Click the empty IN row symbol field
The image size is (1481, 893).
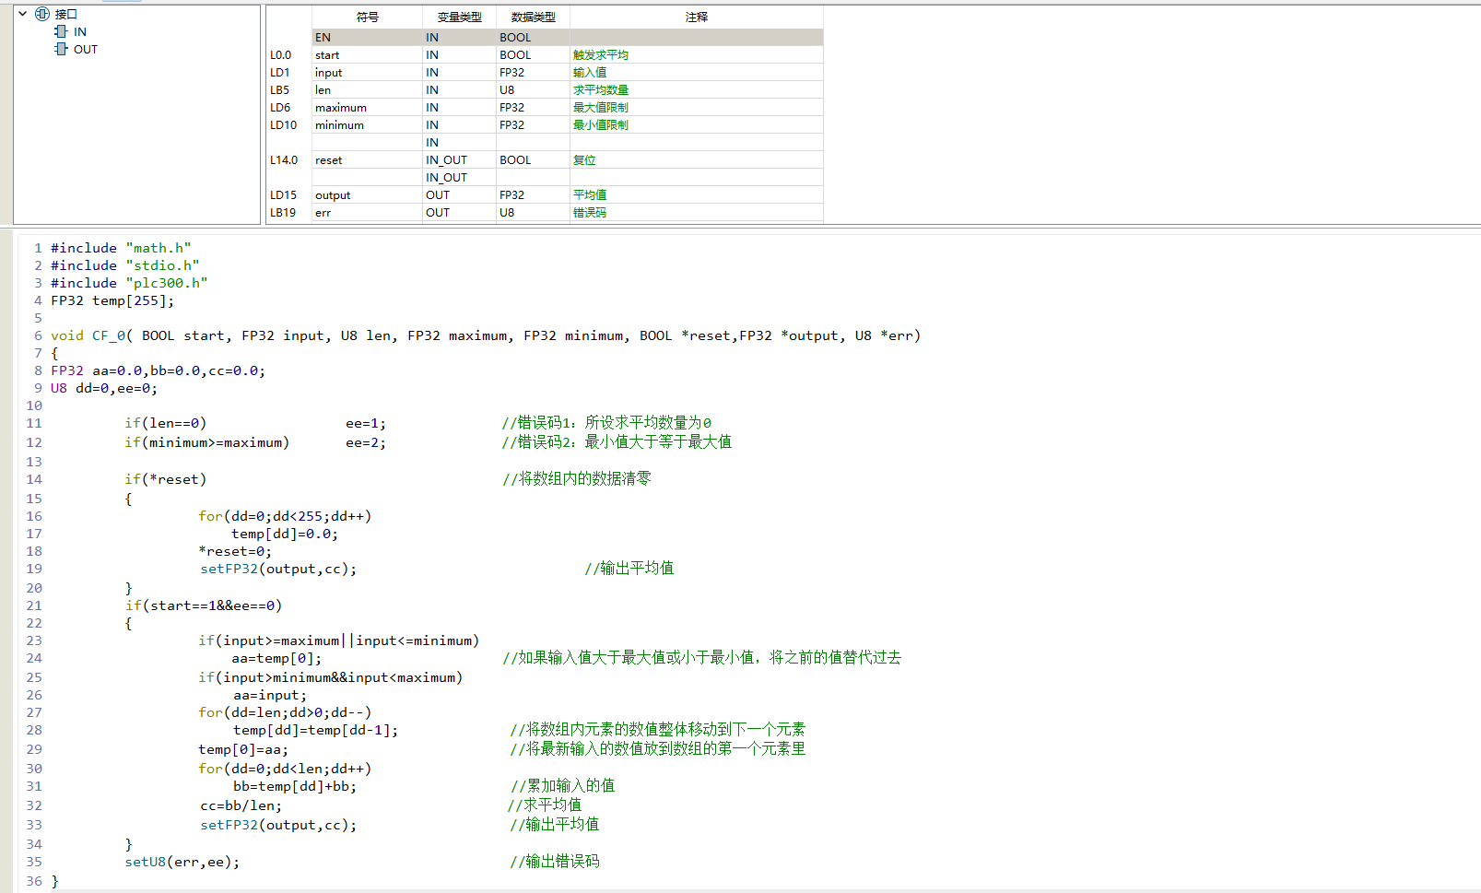(368, 142)
